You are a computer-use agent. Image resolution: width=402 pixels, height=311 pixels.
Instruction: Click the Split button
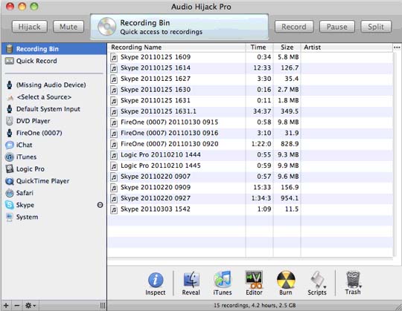376,27
